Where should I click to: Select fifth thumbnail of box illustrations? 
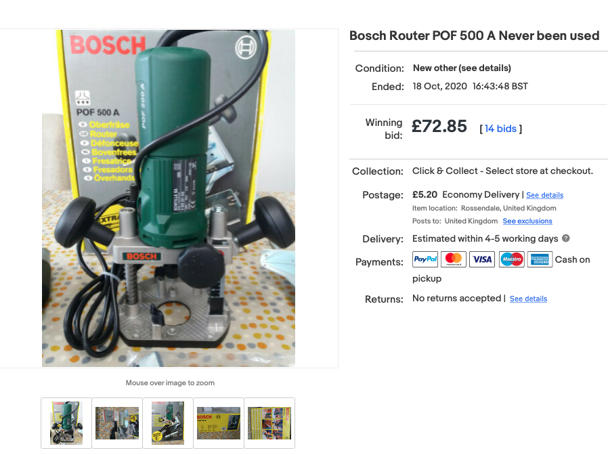[x=269, y=423]
